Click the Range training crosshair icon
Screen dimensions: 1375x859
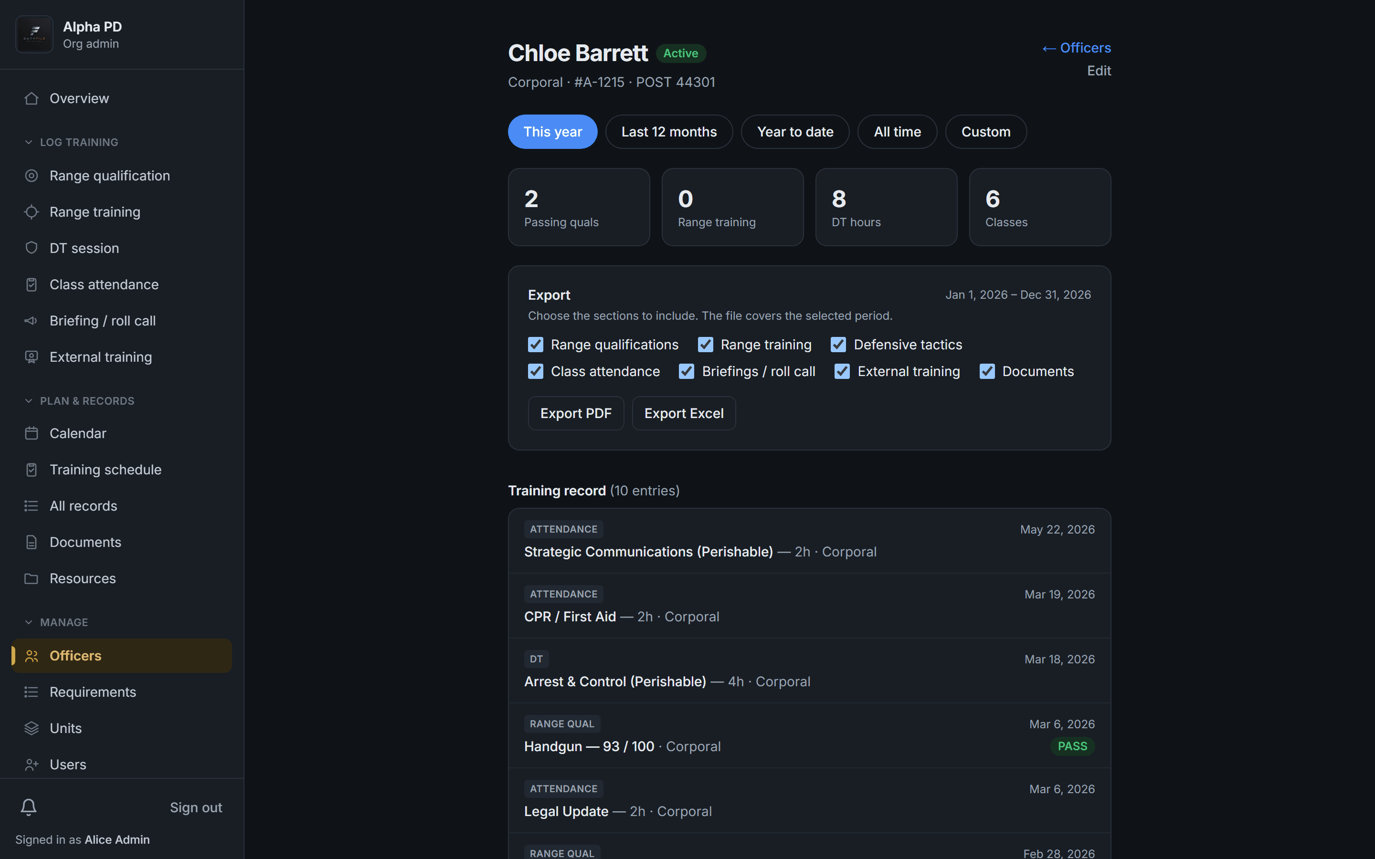31,212
